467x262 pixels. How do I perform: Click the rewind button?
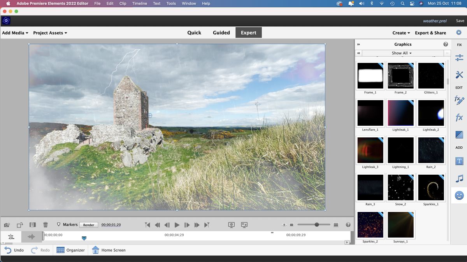pos(157,225)
